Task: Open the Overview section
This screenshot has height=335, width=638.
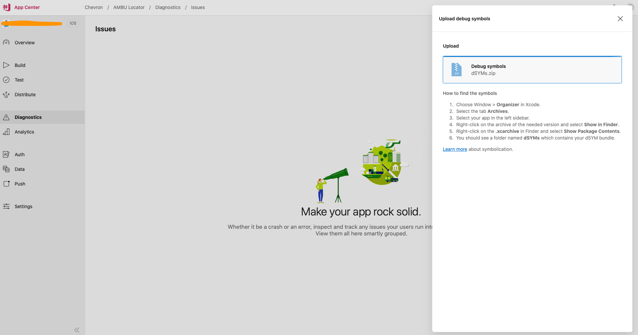Action: [x=25, y=43]
